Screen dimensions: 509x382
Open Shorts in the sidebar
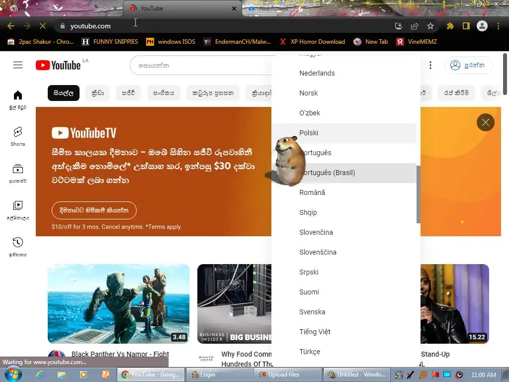click(x=18, y=136)
